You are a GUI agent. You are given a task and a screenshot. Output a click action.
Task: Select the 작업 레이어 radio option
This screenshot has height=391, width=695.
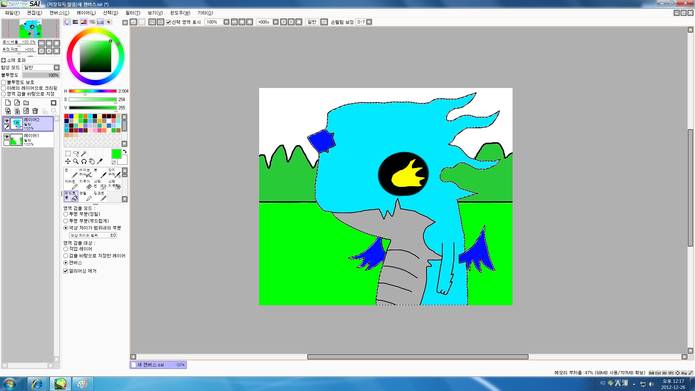click(66, 249)
